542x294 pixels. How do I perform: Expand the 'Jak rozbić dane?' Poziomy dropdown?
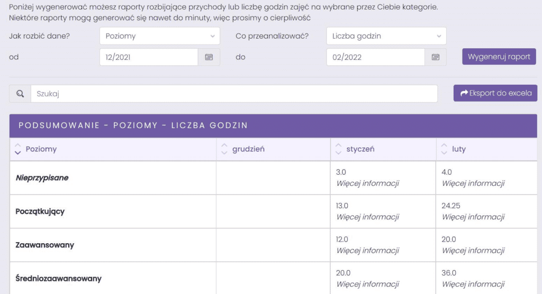click(x=160, y=36)
